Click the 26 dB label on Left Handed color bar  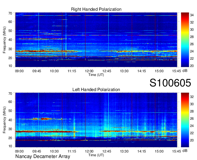pos(192,119)
